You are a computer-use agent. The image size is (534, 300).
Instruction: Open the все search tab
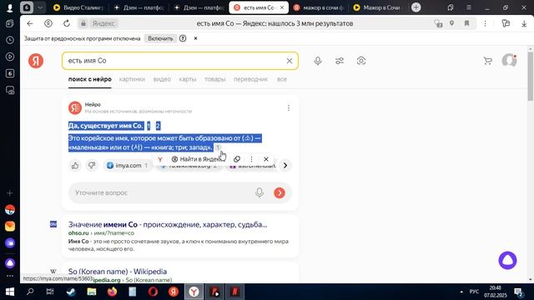282,79
